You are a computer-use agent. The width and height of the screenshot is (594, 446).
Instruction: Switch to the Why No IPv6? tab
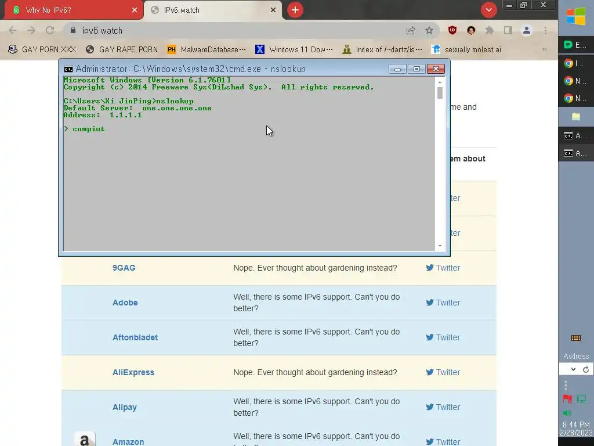(74, 10)
